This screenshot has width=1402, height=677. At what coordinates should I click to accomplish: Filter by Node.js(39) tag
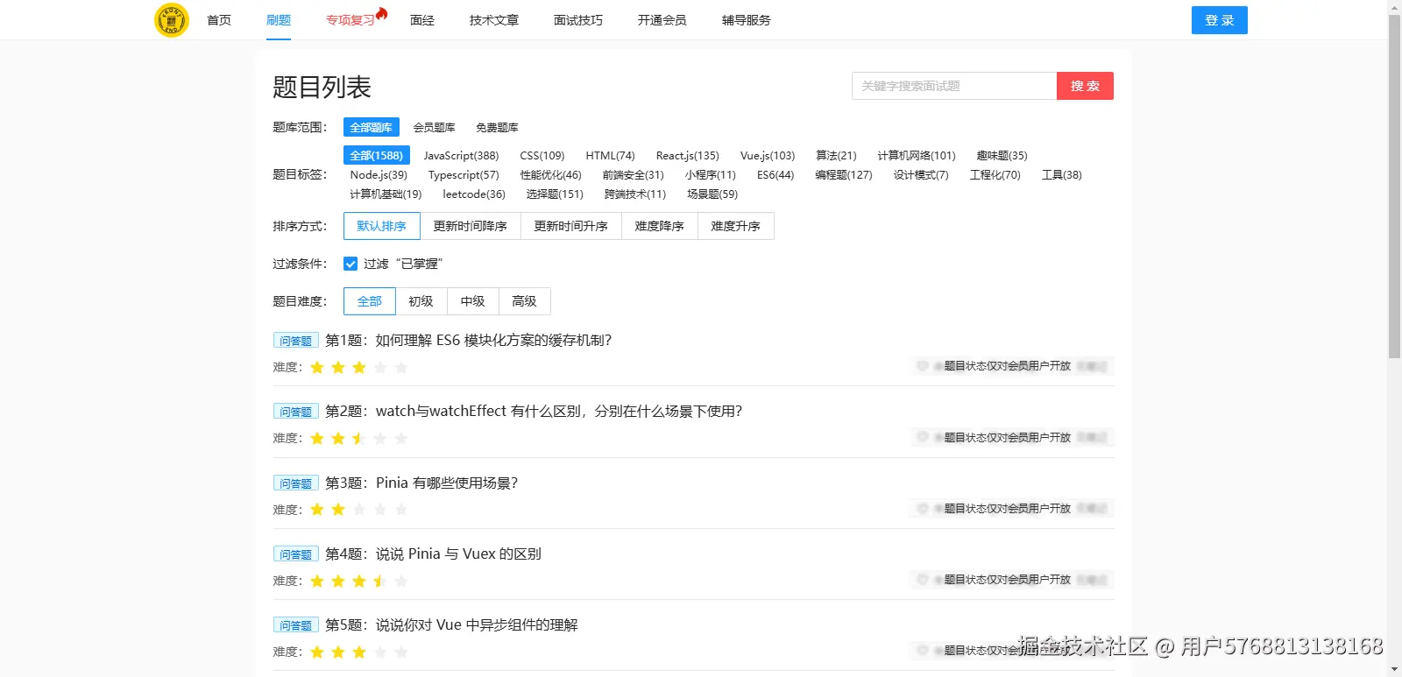379,174
